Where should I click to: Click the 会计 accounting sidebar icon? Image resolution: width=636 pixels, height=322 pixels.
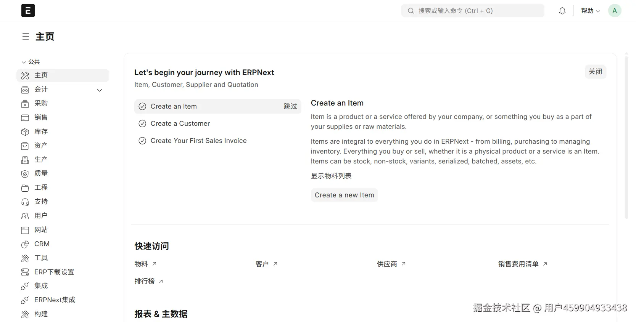click(x=25, y=90)
